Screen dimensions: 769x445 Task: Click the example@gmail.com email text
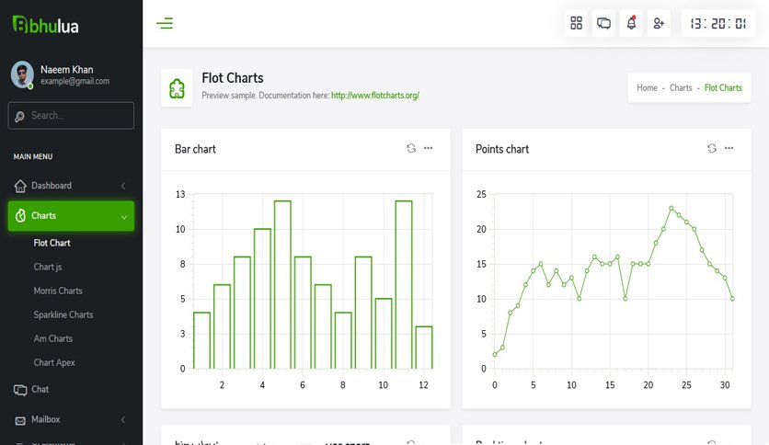[x=75, y=81]
